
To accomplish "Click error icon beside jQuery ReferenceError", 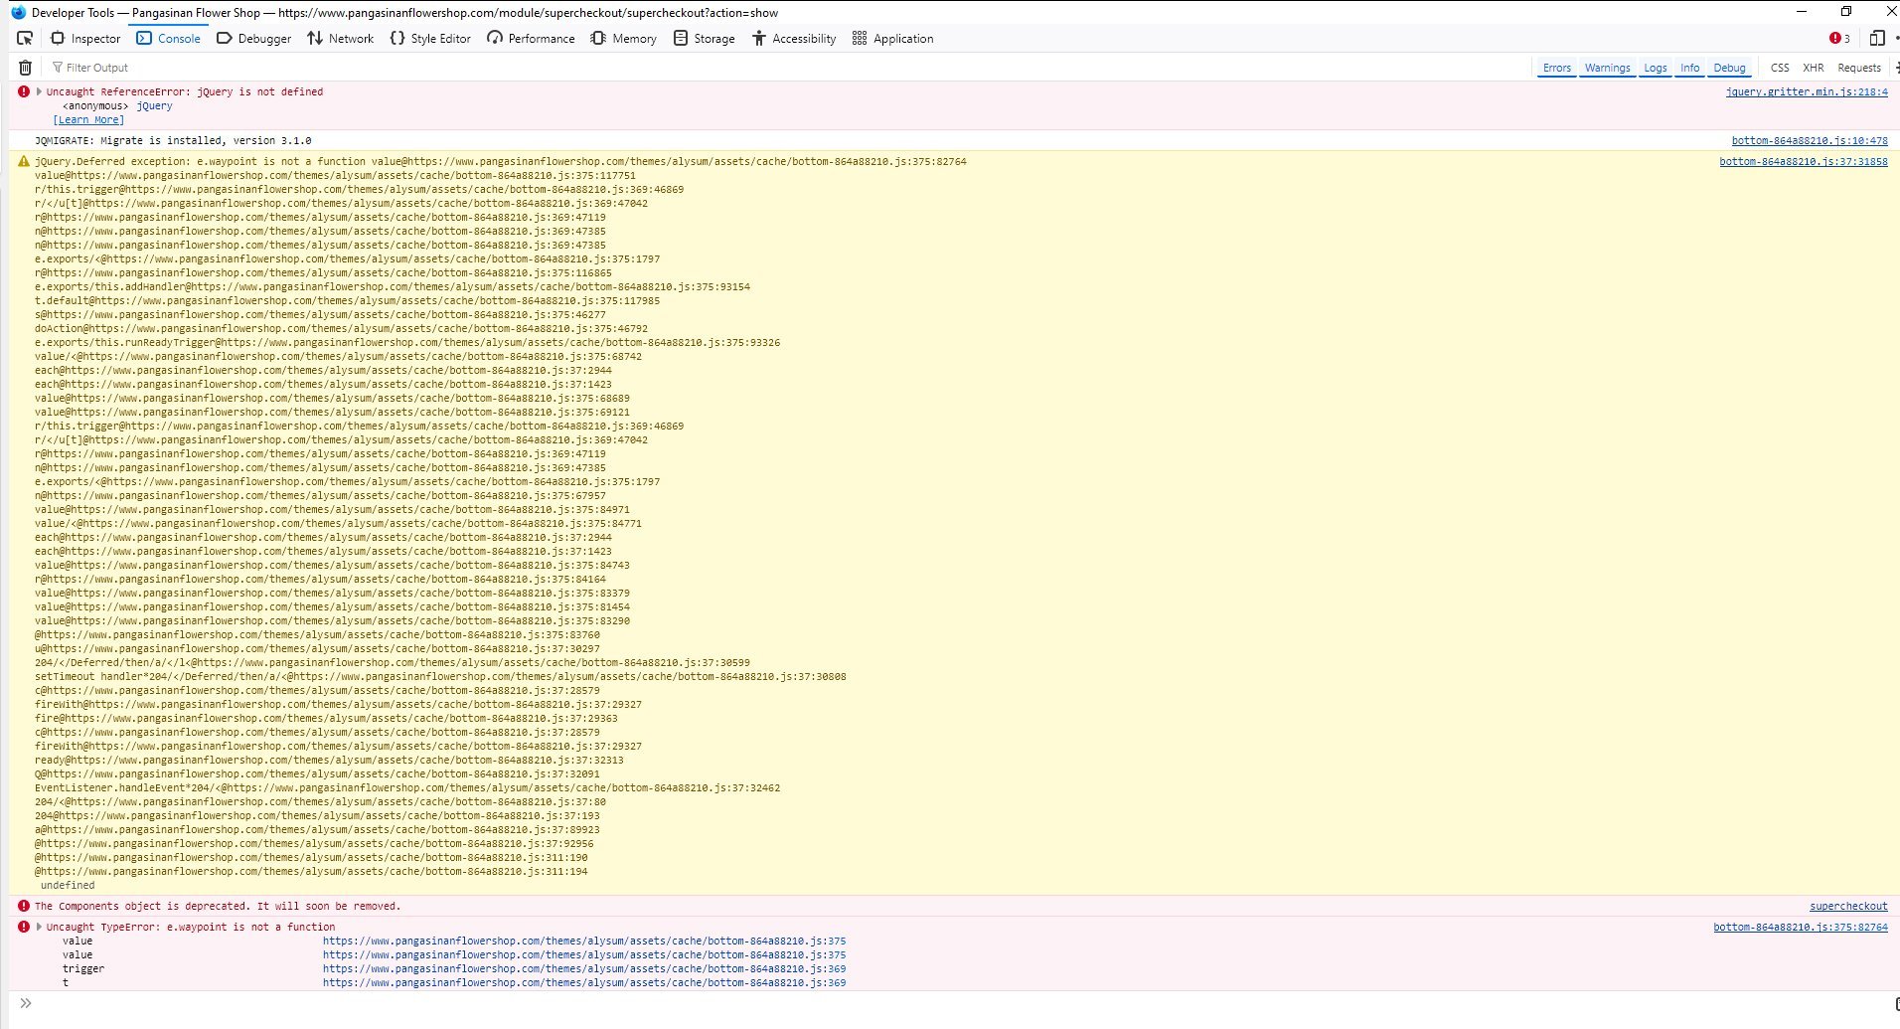I will (24, 91).
